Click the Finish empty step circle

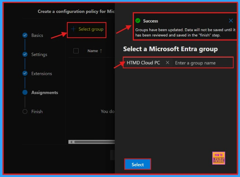[25, 111]
